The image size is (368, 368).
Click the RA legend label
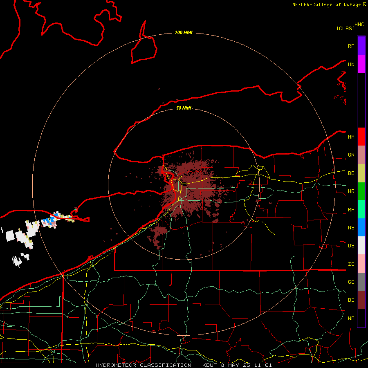point(351,210)
